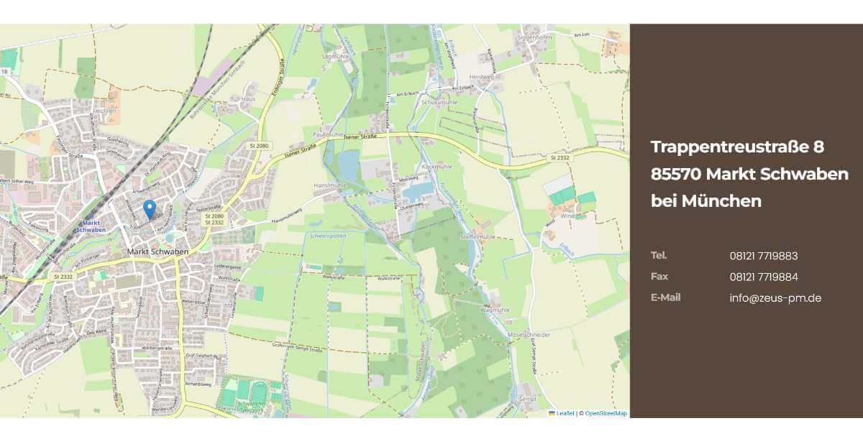This screenshot has width=863, height=444.
Task: Click the telephone number 08121 7719883
Action: tap(763, 256)
